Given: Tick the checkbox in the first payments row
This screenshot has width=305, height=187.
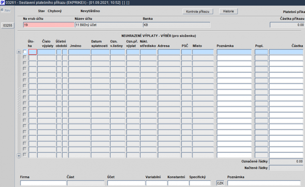Looking at the screenshot, I should (25, 52).
